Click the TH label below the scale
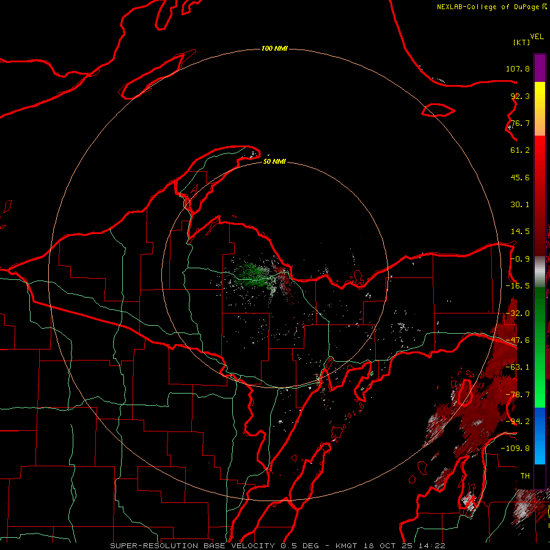This screenshot has width=550, height=550. (x=525, y=476)
